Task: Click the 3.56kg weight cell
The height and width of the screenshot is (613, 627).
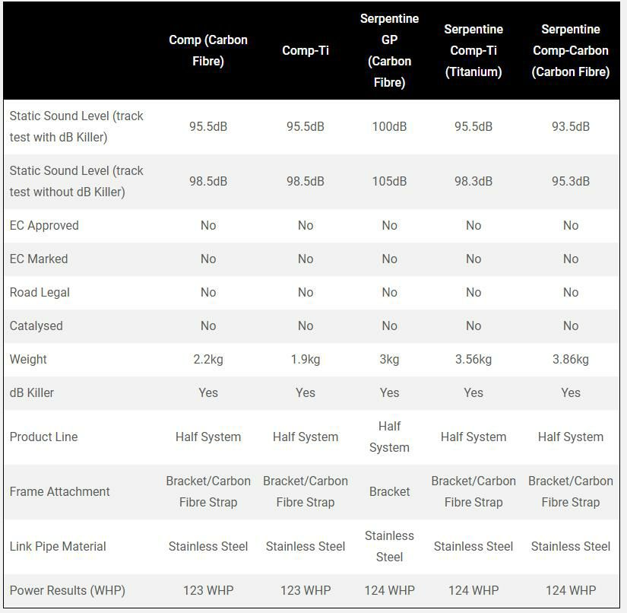Action: coord(473,359)
